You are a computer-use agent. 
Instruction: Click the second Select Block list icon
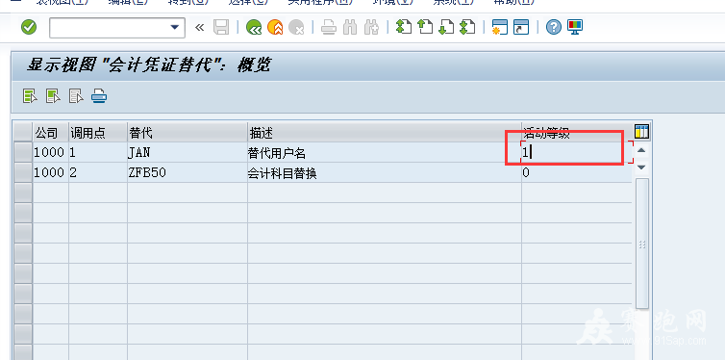pos(53,96)
